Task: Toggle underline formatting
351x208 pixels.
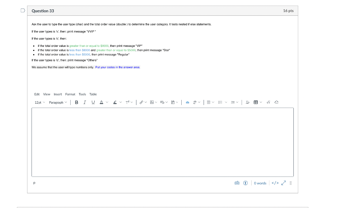Action: tap(93, 102)
